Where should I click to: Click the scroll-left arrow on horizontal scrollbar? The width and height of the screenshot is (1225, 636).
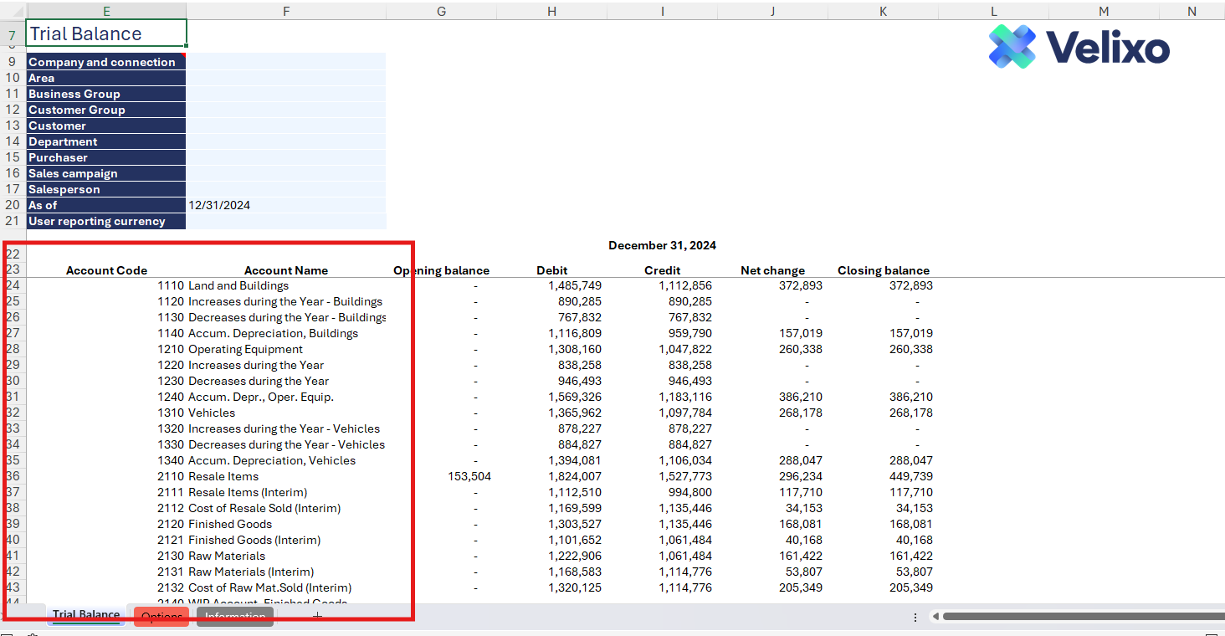coord(935,617)
